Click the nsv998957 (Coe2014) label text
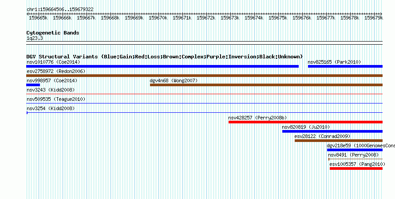This screenshot has width=395, height=199. pos(52,80)
